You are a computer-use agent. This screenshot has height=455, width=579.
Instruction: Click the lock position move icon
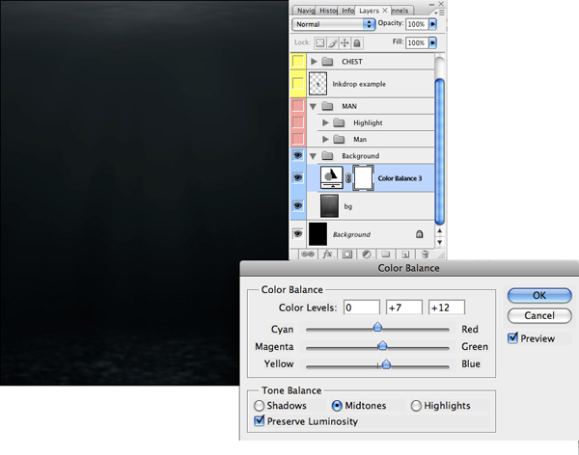pos(346,43)
